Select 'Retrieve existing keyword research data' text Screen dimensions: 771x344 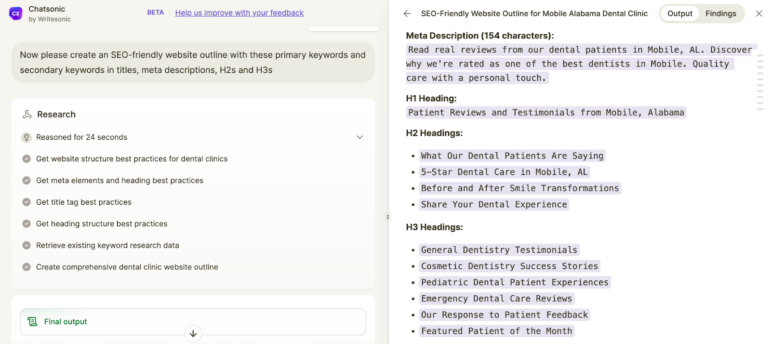[107, 246]
